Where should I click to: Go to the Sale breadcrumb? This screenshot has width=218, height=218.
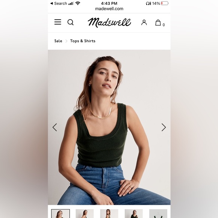coord(58,41)
